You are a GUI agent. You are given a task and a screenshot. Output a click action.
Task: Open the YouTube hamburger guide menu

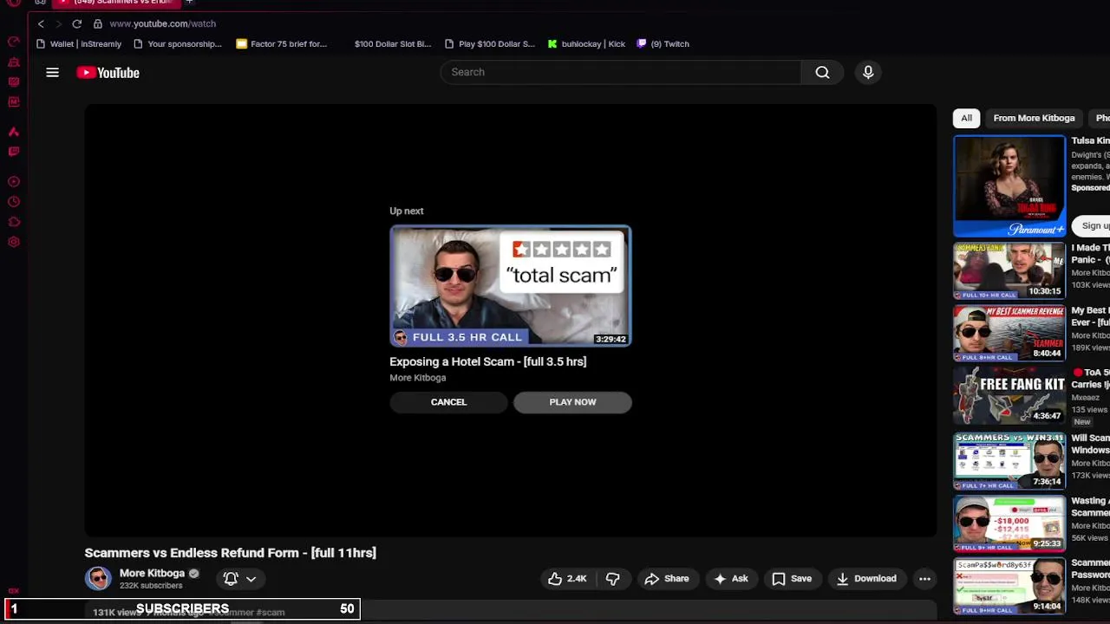(x=52, y=73)
